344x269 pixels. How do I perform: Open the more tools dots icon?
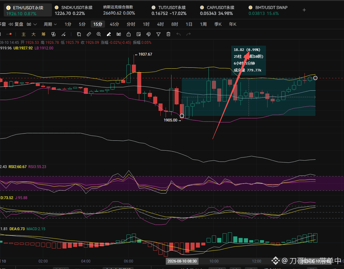(x=9, y=34)
